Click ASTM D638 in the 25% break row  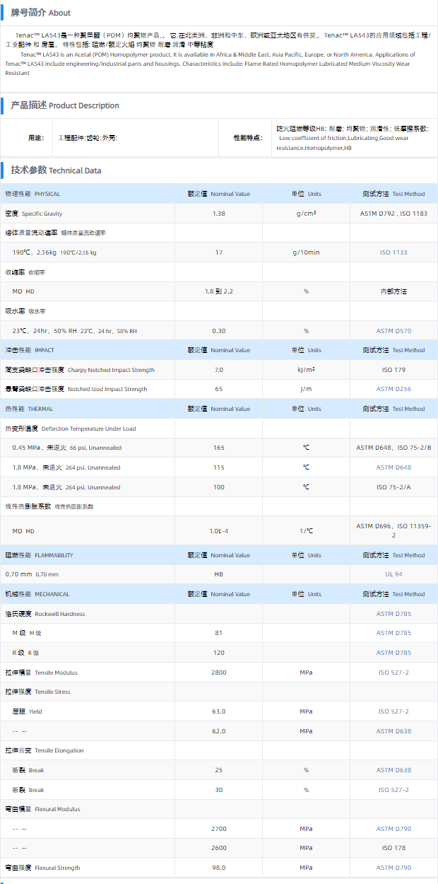[393, 770]
